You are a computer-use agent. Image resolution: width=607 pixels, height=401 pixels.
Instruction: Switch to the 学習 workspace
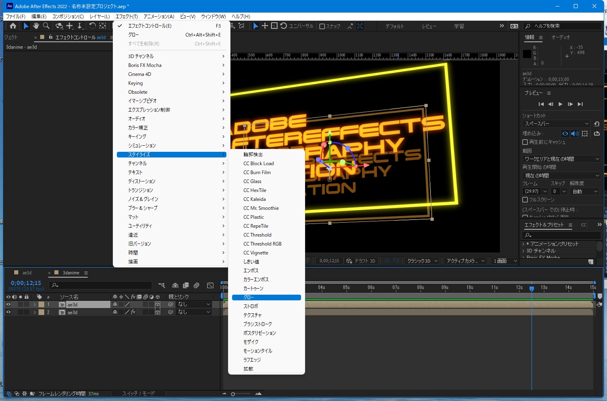click(459, 26)
